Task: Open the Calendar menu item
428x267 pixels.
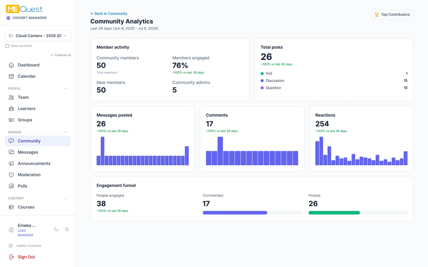Action: tap(38, 76)
